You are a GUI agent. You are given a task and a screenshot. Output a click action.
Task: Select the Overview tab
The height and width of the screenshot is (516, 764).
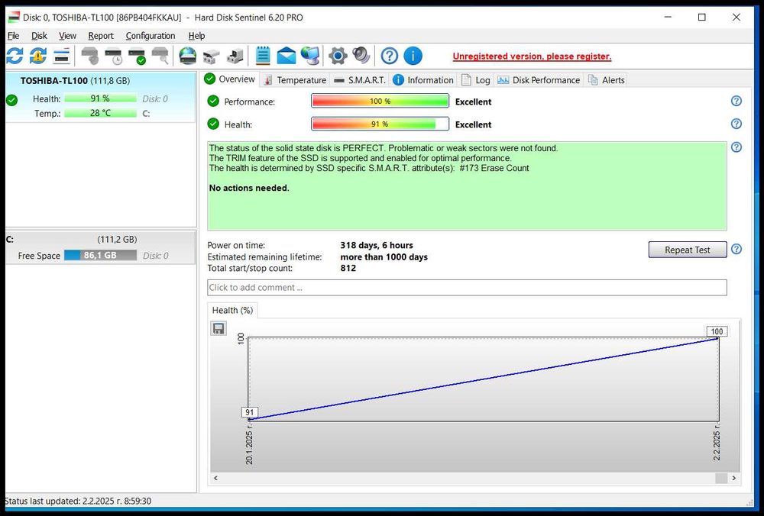click(x=229, y=79)
